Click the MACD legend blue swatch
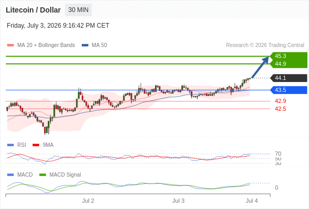Viewport: 309px width, 209px height. pos(10,175)
